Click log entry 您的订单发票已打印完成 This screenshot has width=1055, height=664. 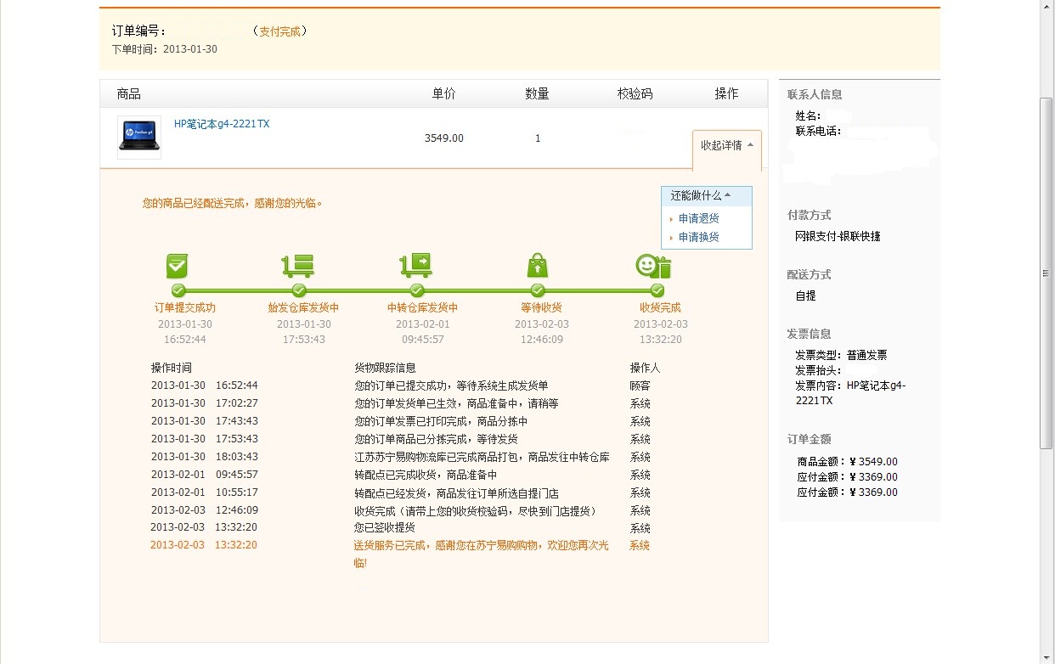(x=441, y=421)
